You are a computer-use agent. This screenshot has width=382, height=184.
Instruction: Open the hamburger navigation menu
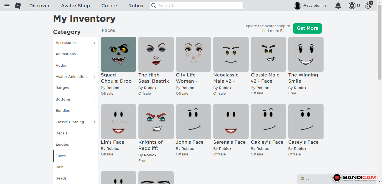tap(7, 6)
